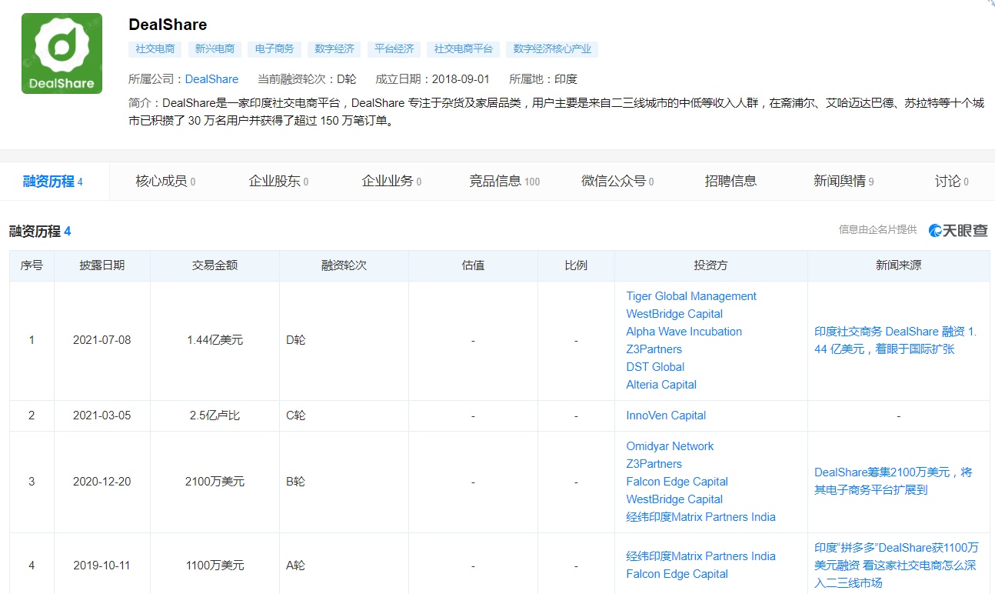Open the 竞品信息 tab
Viewport: 995px width, 594px height.
pyautogui.click(x=504, y=182)
